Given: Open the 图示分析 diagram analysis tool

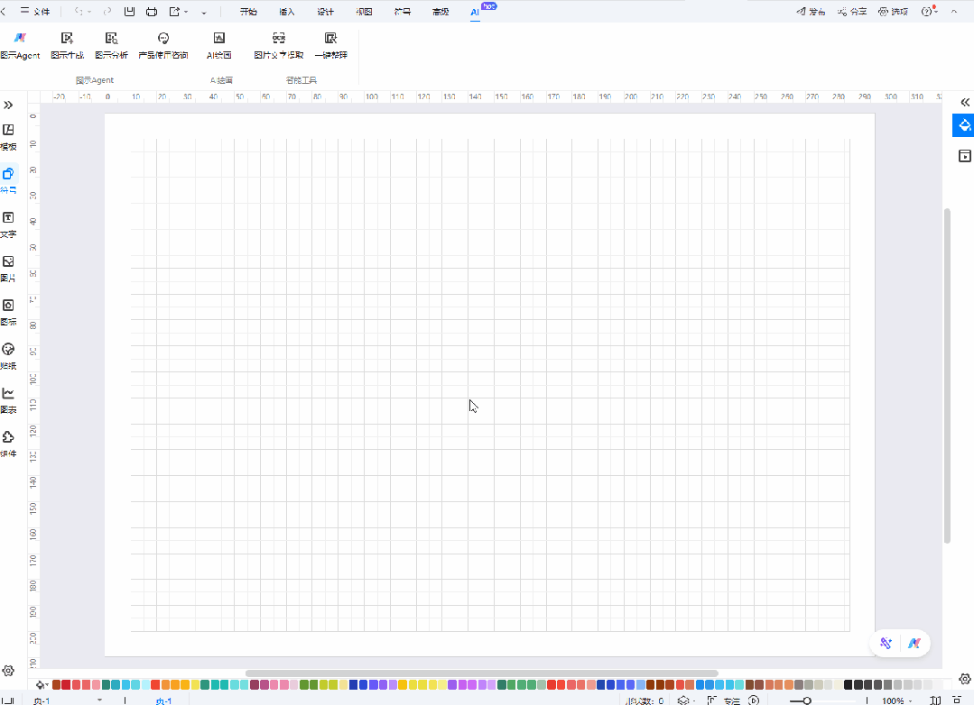Looking at the screenshot, I should [x=111, y=46].
